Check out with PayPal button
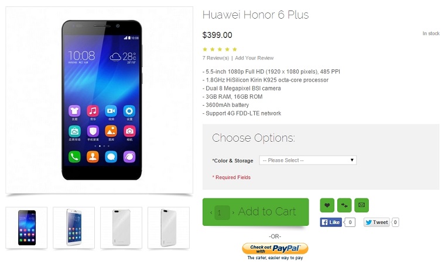Image resolution: width=445 pixels, height=262 pixels. point(275,249)
